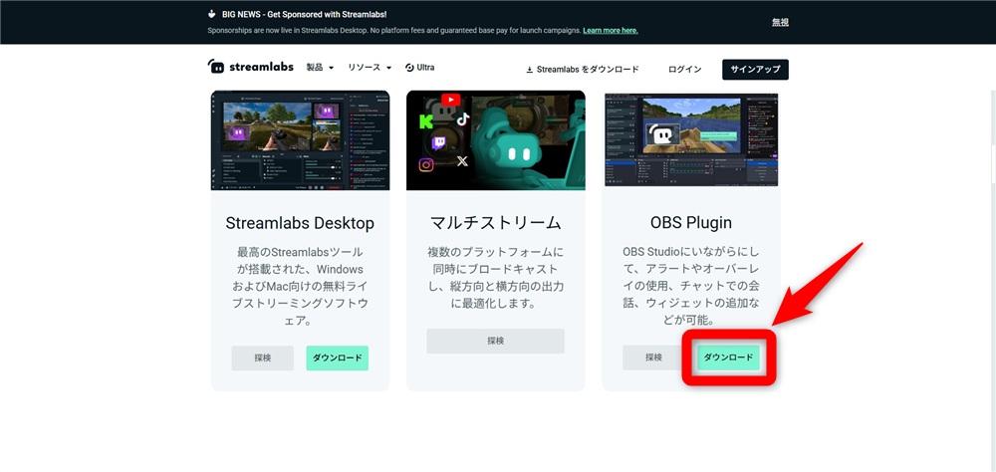996x472 pixels.
Task: Click 探検 under Streamlabs Desktop
Action: click(262, 358)
